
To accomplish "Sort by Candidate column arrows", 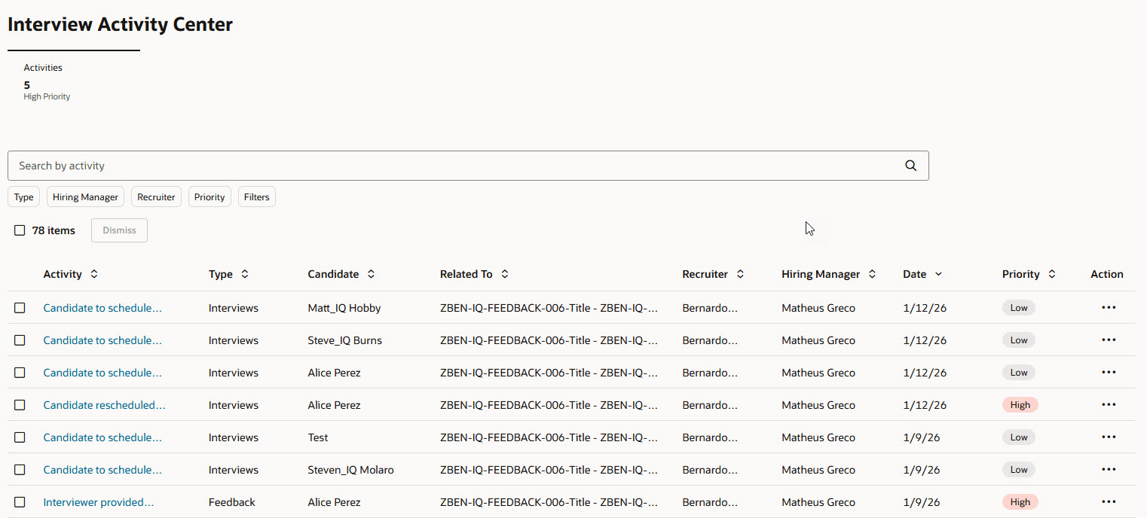I will 371,274.
